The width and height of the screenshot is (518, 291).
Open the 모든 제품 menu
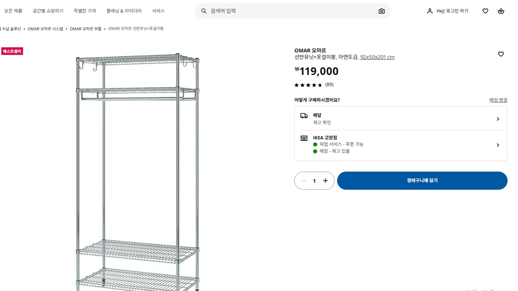(13, 11)
